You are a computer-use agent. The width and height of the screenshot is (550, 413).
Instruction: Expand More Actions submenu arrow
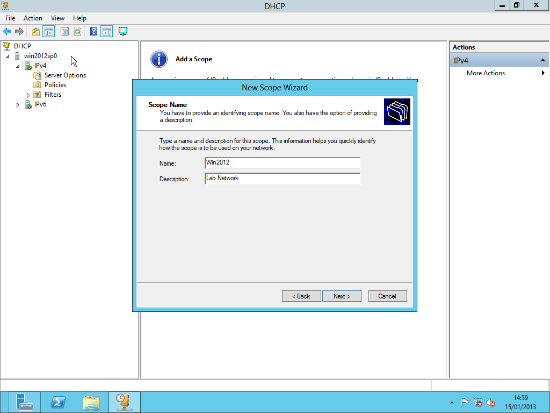[543, 73]
